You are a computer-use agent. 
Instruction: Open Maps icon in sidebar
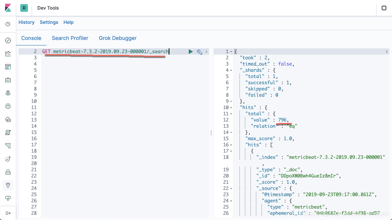(x=8, y=93)
